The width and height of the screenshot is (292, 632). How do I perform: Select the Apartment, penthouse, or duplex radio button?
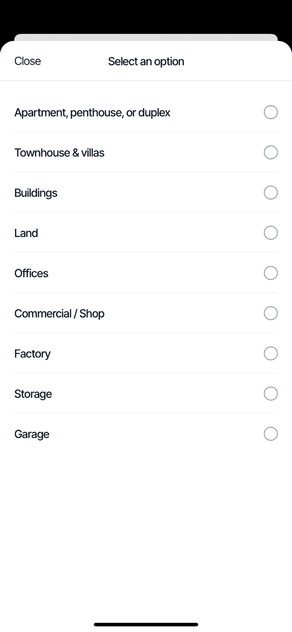point(271,112)
